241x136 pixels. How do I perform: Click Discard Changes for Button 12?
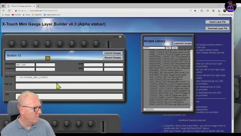113,58
